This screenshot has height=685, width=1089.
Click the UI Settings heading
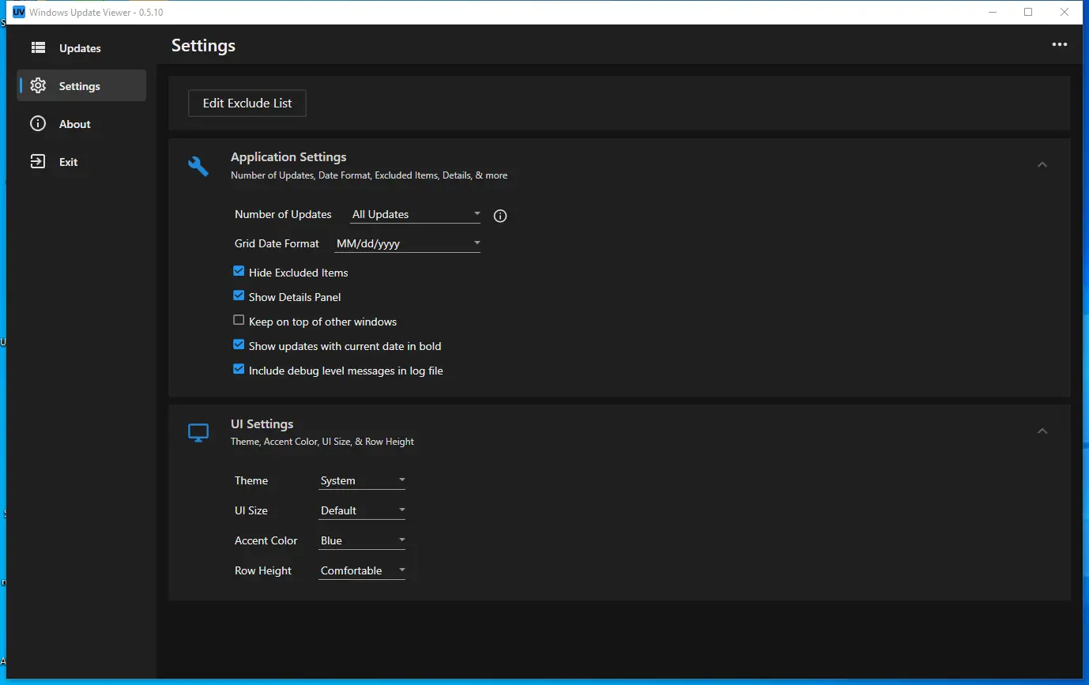coord(262,424)
